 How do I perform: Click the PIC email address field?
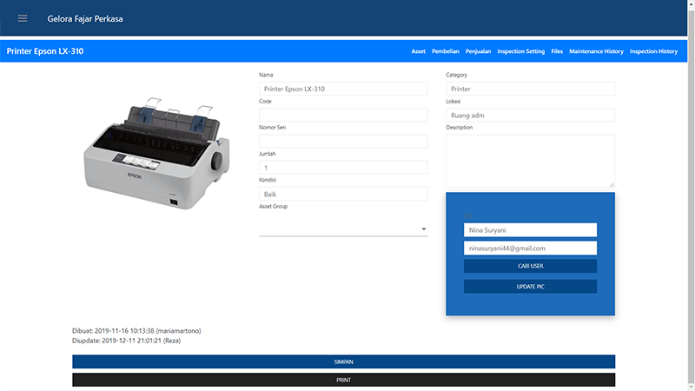[530, 249]
